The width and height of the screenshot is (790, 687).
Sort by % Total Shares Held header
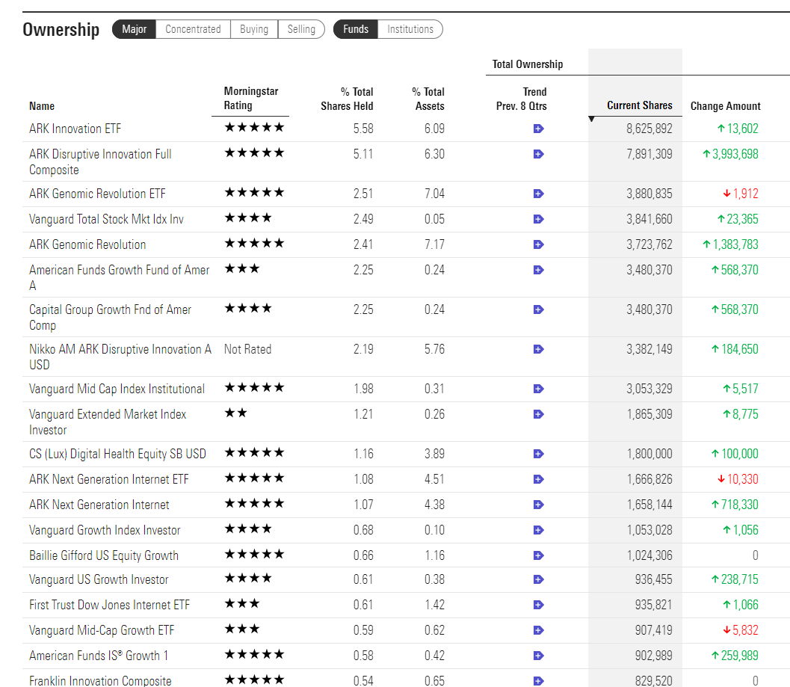347,99
